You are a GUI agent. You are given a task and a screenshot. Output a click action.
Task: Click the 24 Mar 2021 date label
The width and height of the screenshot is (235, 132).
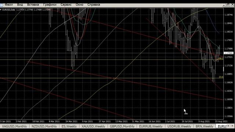[71, 121]
